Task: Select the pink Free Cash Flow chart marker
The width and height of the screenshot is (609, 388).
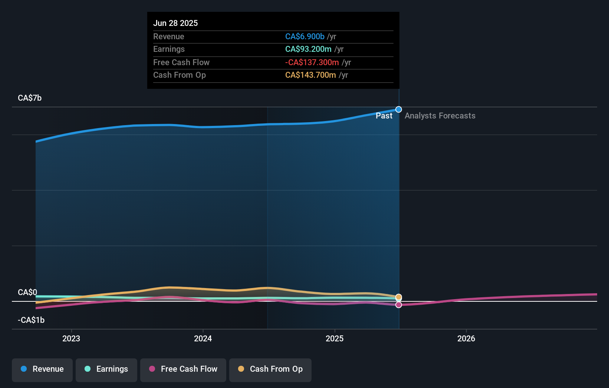Action: [x=398, y=305]
